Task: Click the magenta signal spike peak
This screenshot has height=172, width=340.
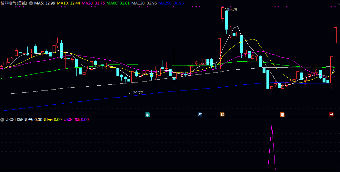Action: click(x=272, y=125)
